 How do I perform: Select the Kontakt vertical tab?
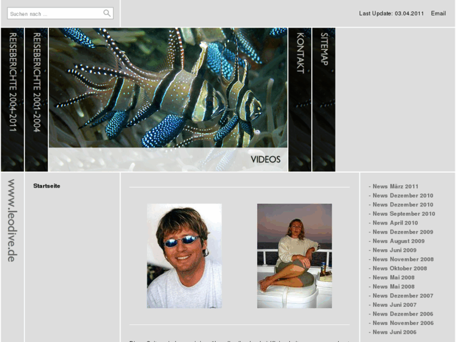pos(300,100)
